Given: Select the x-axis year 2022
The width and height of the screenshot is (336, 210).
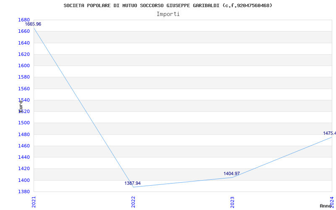Looking at the screenshot, I should click(133, 202).
